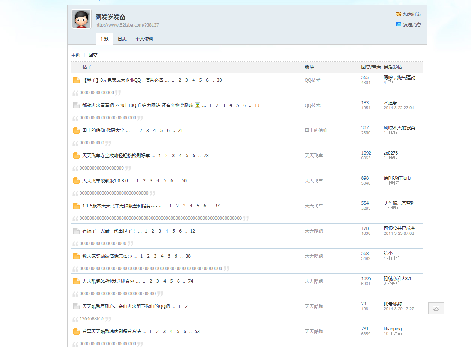Select the 主题 sub-filter link
This screenshot has height=347, width=471.
[x=76, y=55]
